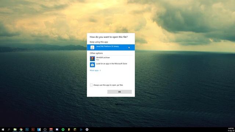Open the dark blue taskbar app after Minecraft

81,129
